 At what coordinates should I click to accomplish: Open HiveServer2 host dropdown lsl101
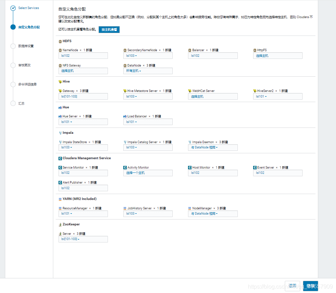point(278,97)
